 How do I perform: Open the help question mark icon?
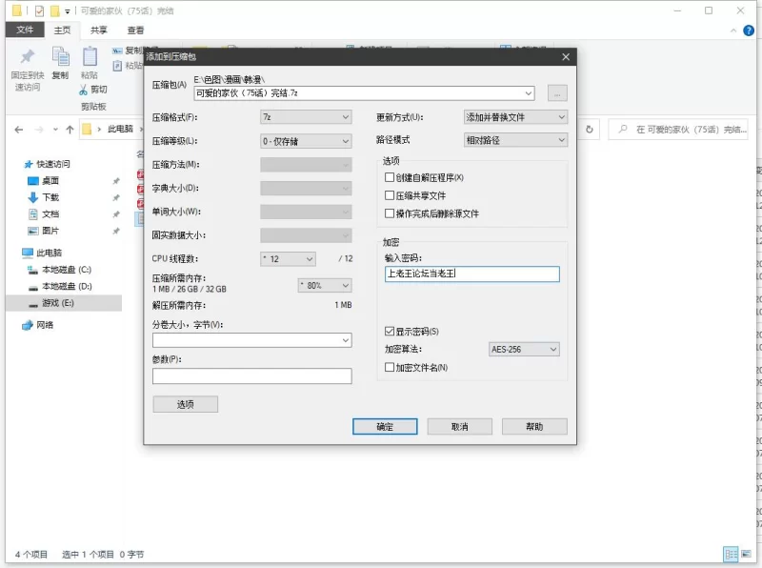[x=749, y=30]
